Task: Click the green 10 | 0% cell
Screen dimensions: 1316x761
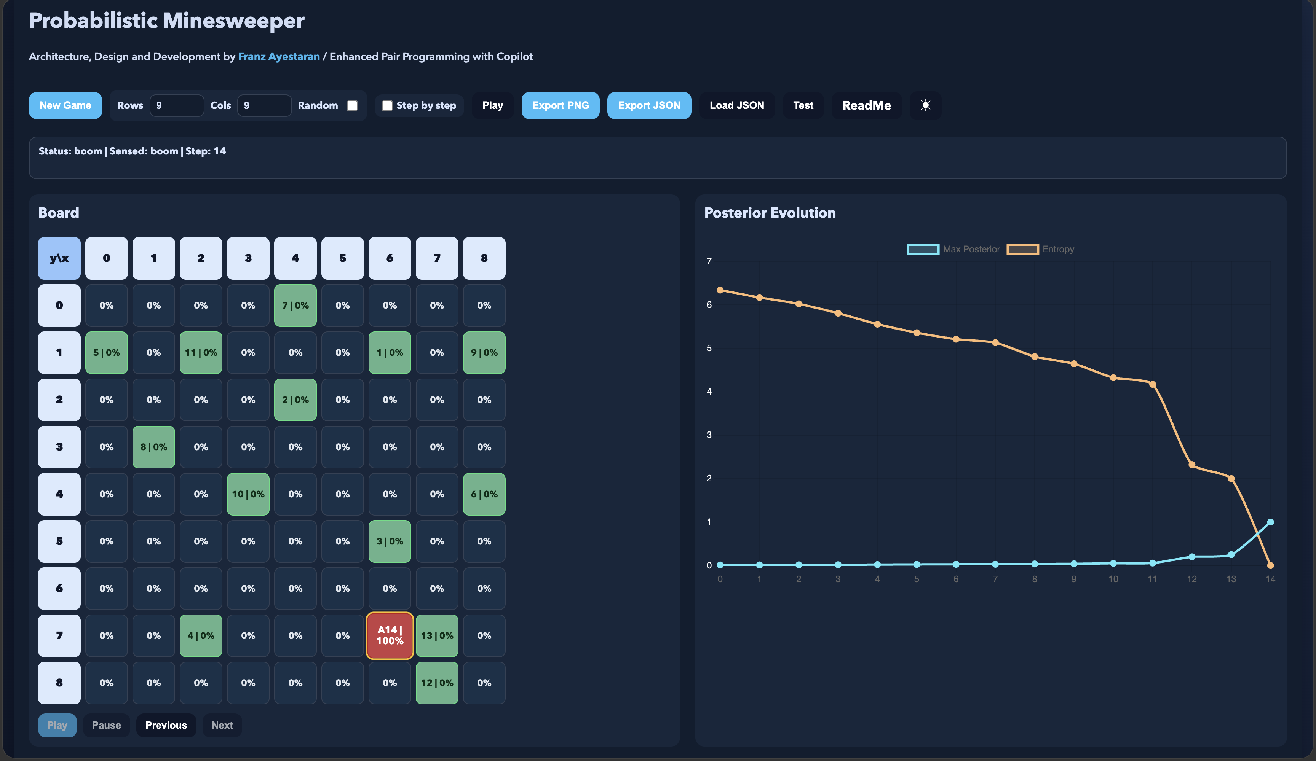Action: tap(248, 494)
